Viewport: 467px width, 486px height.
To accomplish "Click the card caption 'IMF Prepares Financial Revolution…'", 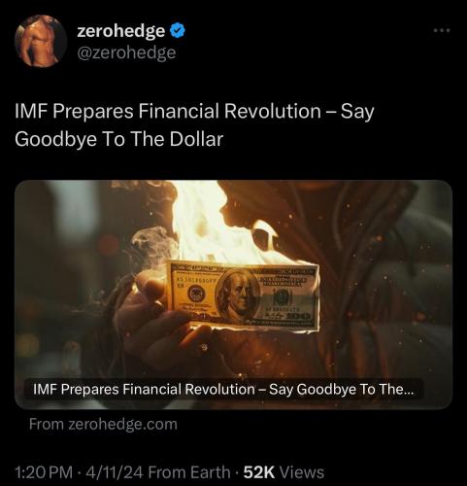I will pos(223,389).
